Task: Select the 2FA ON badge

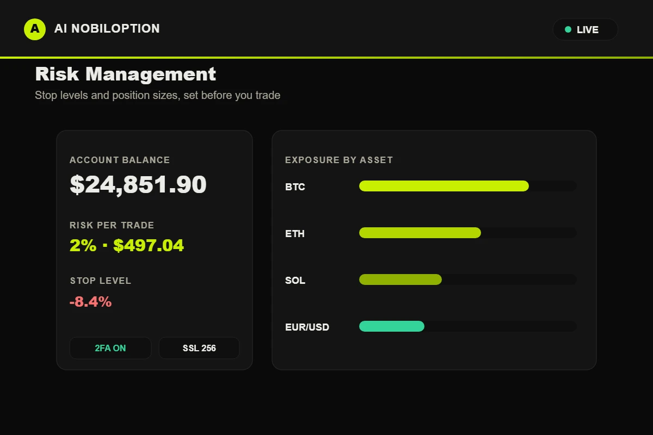Action: tap(110, 348)
